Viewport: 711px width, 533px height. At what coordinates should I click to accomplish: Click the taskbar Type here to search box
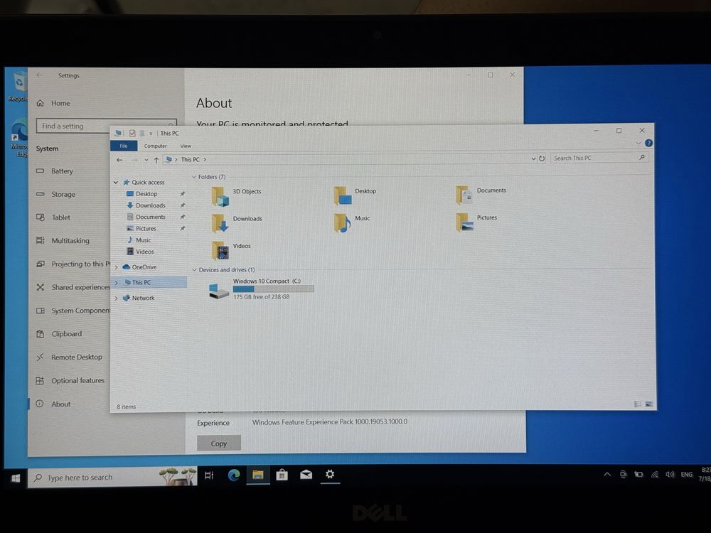click(113, 478)
